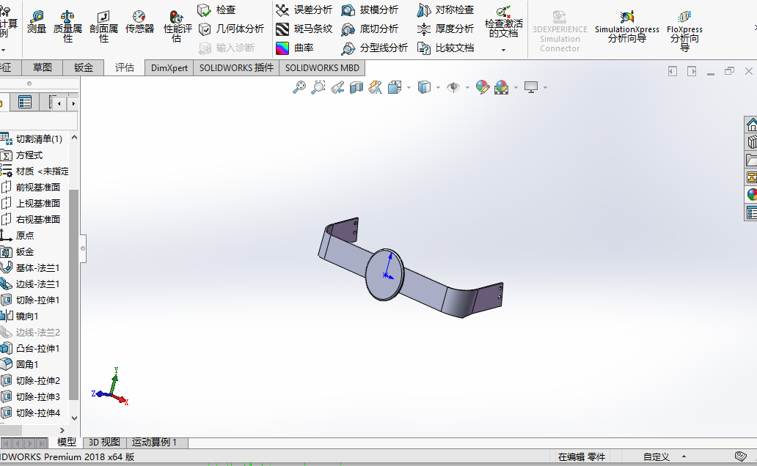Toggle 斑马条纹 zebra stripes display
Viewport: 757px width, 466px height.
(x=304, y=29)
